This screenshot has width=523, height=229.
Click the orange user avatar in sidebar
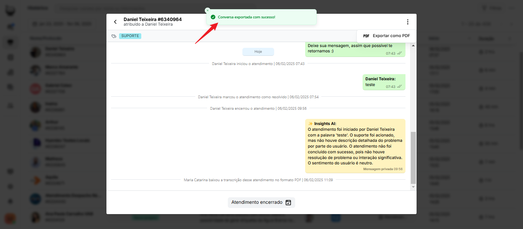(10, 219)
